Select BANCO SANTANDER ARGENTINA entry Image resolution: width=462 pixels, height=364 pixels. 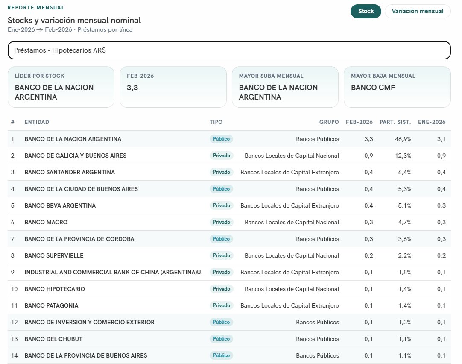tap(70, 172)
